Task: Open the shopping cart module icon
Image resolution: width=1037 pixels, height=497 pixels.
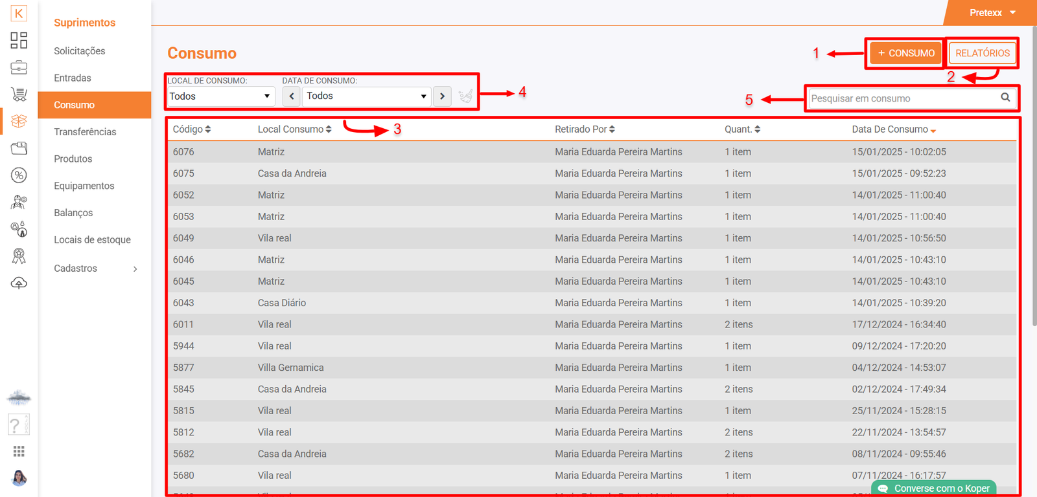Action: (19, 94)
